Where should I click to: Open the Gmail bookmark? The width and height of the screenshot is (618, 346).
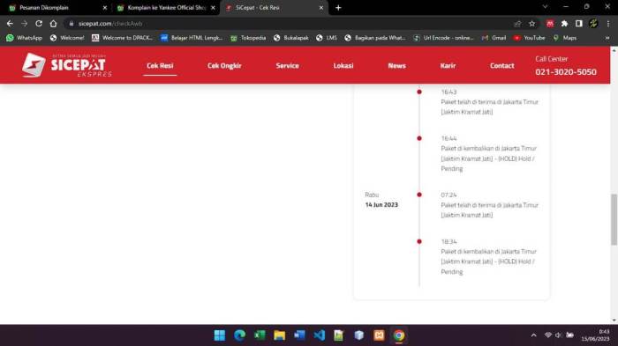coord(494,38)
